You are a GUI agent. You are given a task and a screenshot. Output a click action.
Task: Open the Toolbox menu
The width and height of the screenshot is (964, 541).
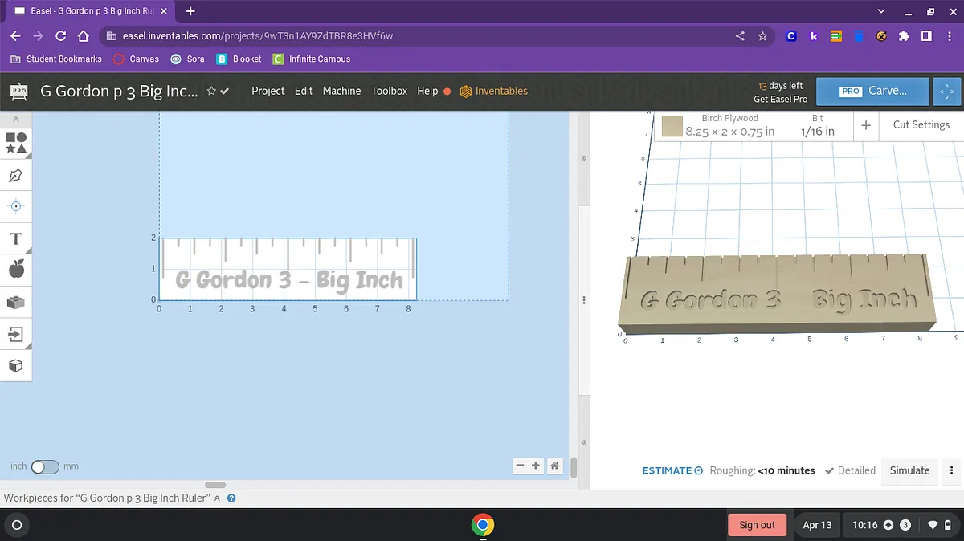pyautogui.click(x=389, y=91)
